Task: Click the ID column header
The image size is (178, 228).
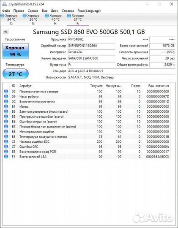Action: [x=14, y=86]
